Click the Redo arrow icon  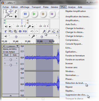point(37,31)
